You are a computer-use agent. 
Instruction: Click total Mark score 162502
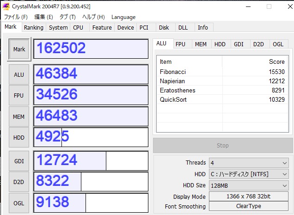(x=91, y=49)
